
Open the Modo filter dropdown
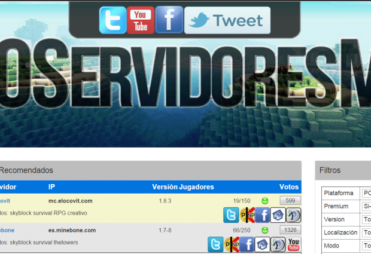tap(366, 246)
